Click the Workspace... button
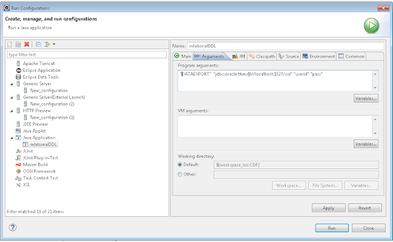The width and height of the screenshot is (393, 242). click(x=289, y=185)
